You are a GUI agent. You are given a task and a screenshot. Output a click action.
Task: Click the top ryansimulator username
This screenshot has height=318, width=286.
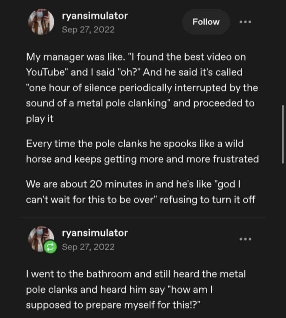[x=95, y=16]
